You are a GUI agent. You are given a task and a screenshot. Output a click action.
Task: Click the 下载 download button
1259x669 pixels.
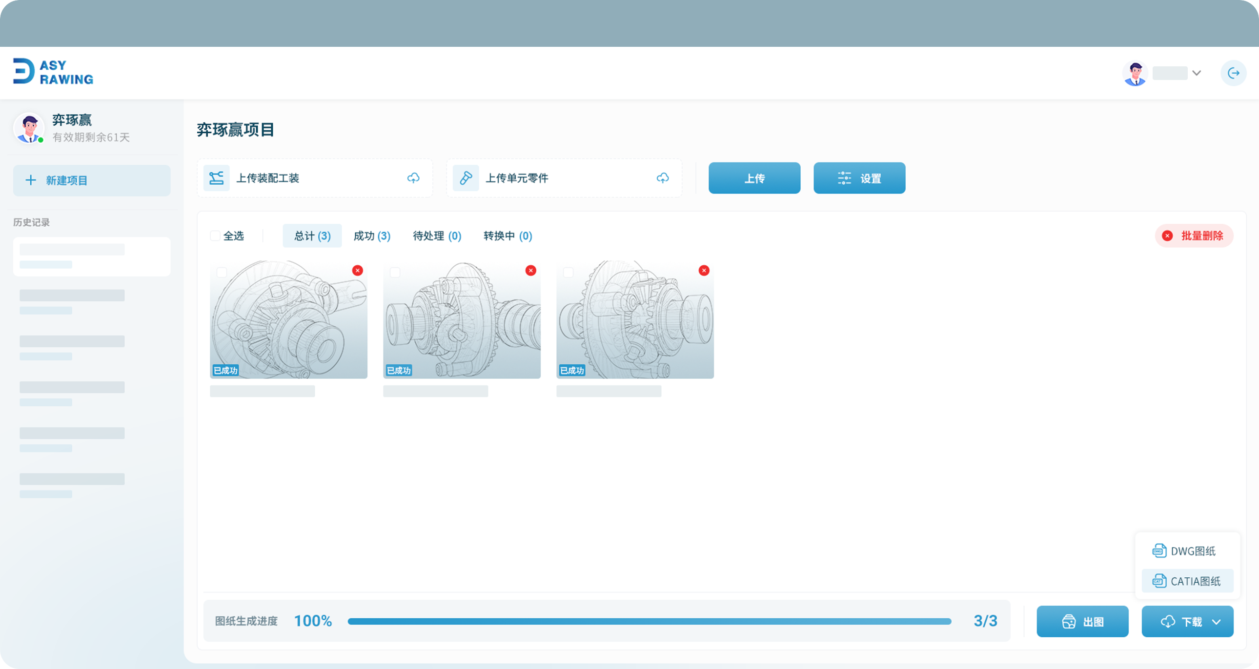pyautogui.click(x=1187, y=621)
